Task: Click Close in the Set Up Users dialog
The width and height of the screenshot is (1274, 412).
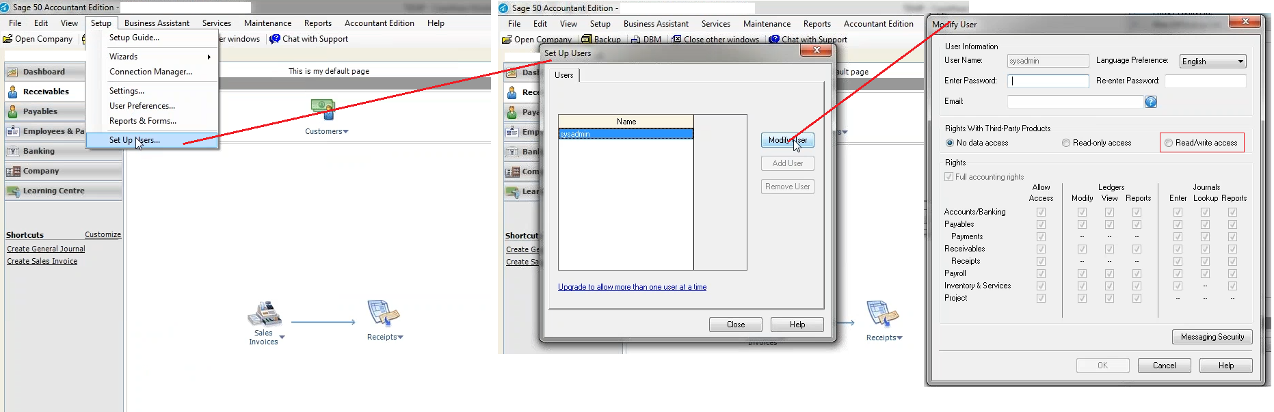Action: point(736,325)
